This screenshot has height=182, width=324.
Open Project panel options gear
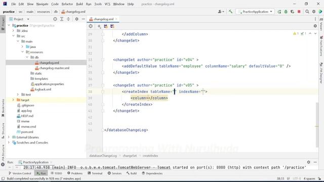[76, 19]
